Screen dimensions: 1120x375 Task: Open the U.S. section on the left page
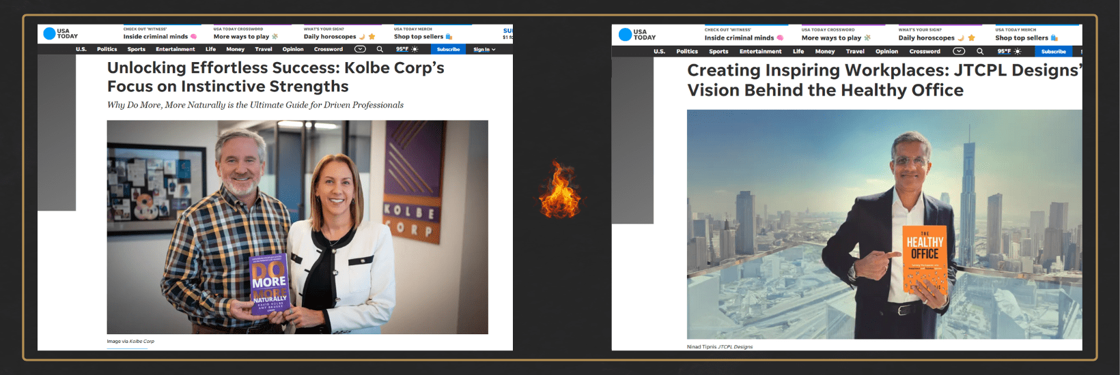pos(81,49)
